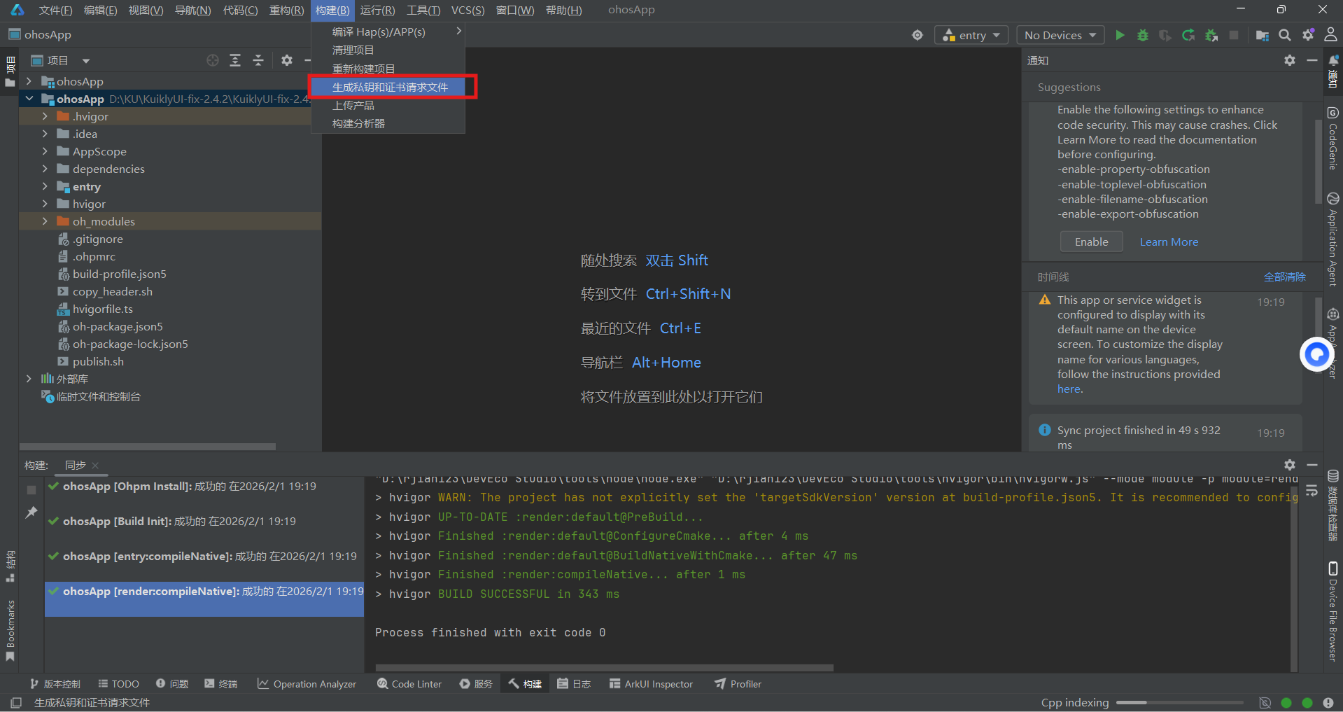Open the Code Linter tool tab

pyautogui.click(x=409, y=684)
